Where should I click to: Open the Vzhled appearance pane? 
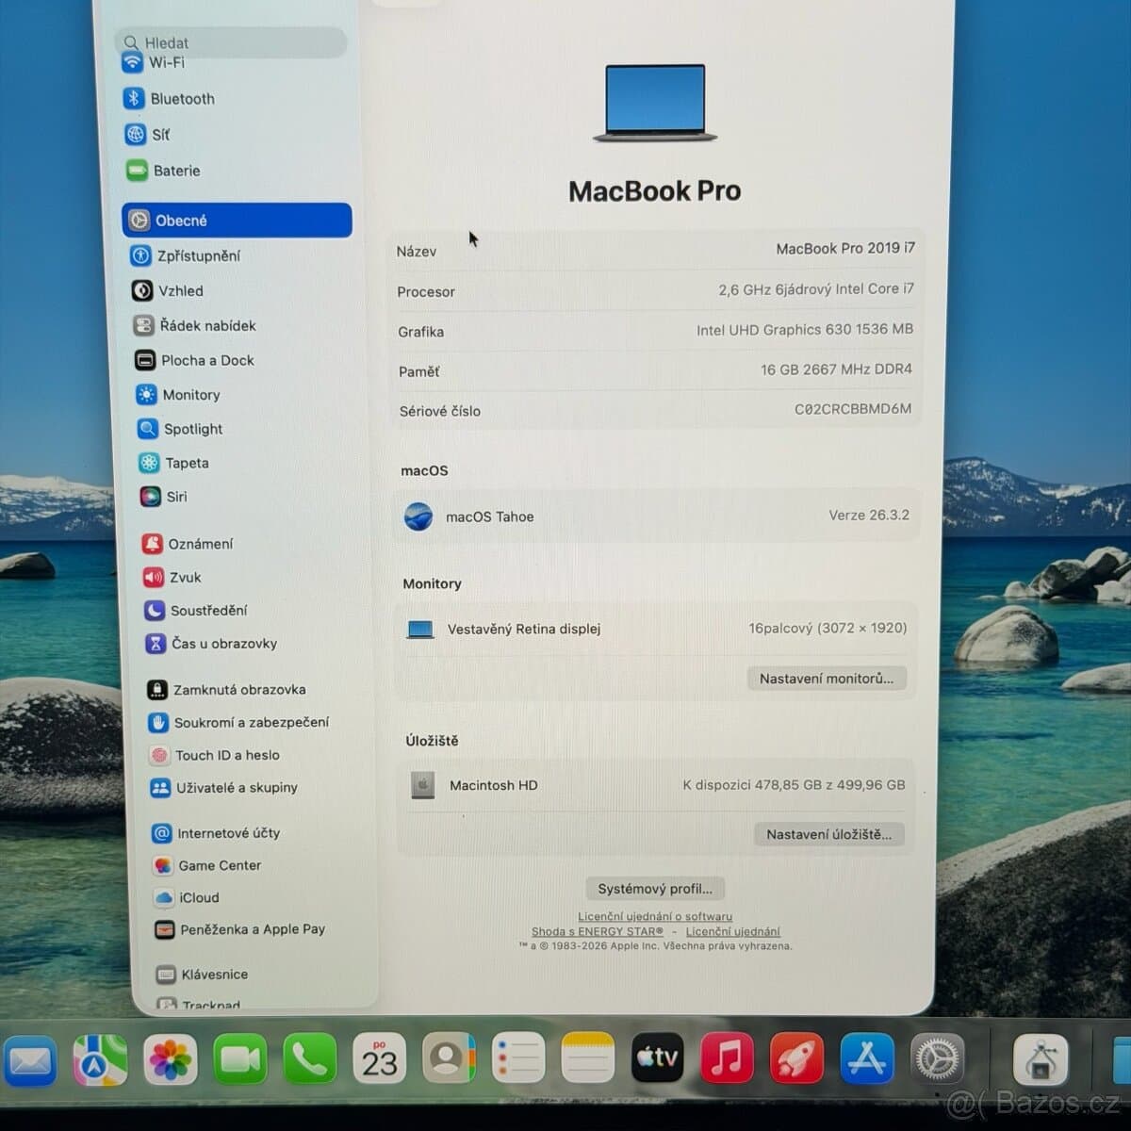point(168,291)
